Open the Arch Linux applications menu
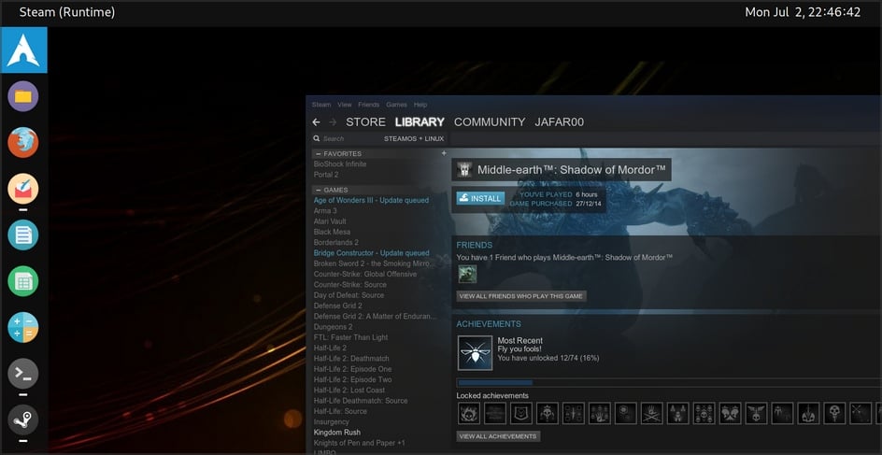 click(x=23, y=50)
